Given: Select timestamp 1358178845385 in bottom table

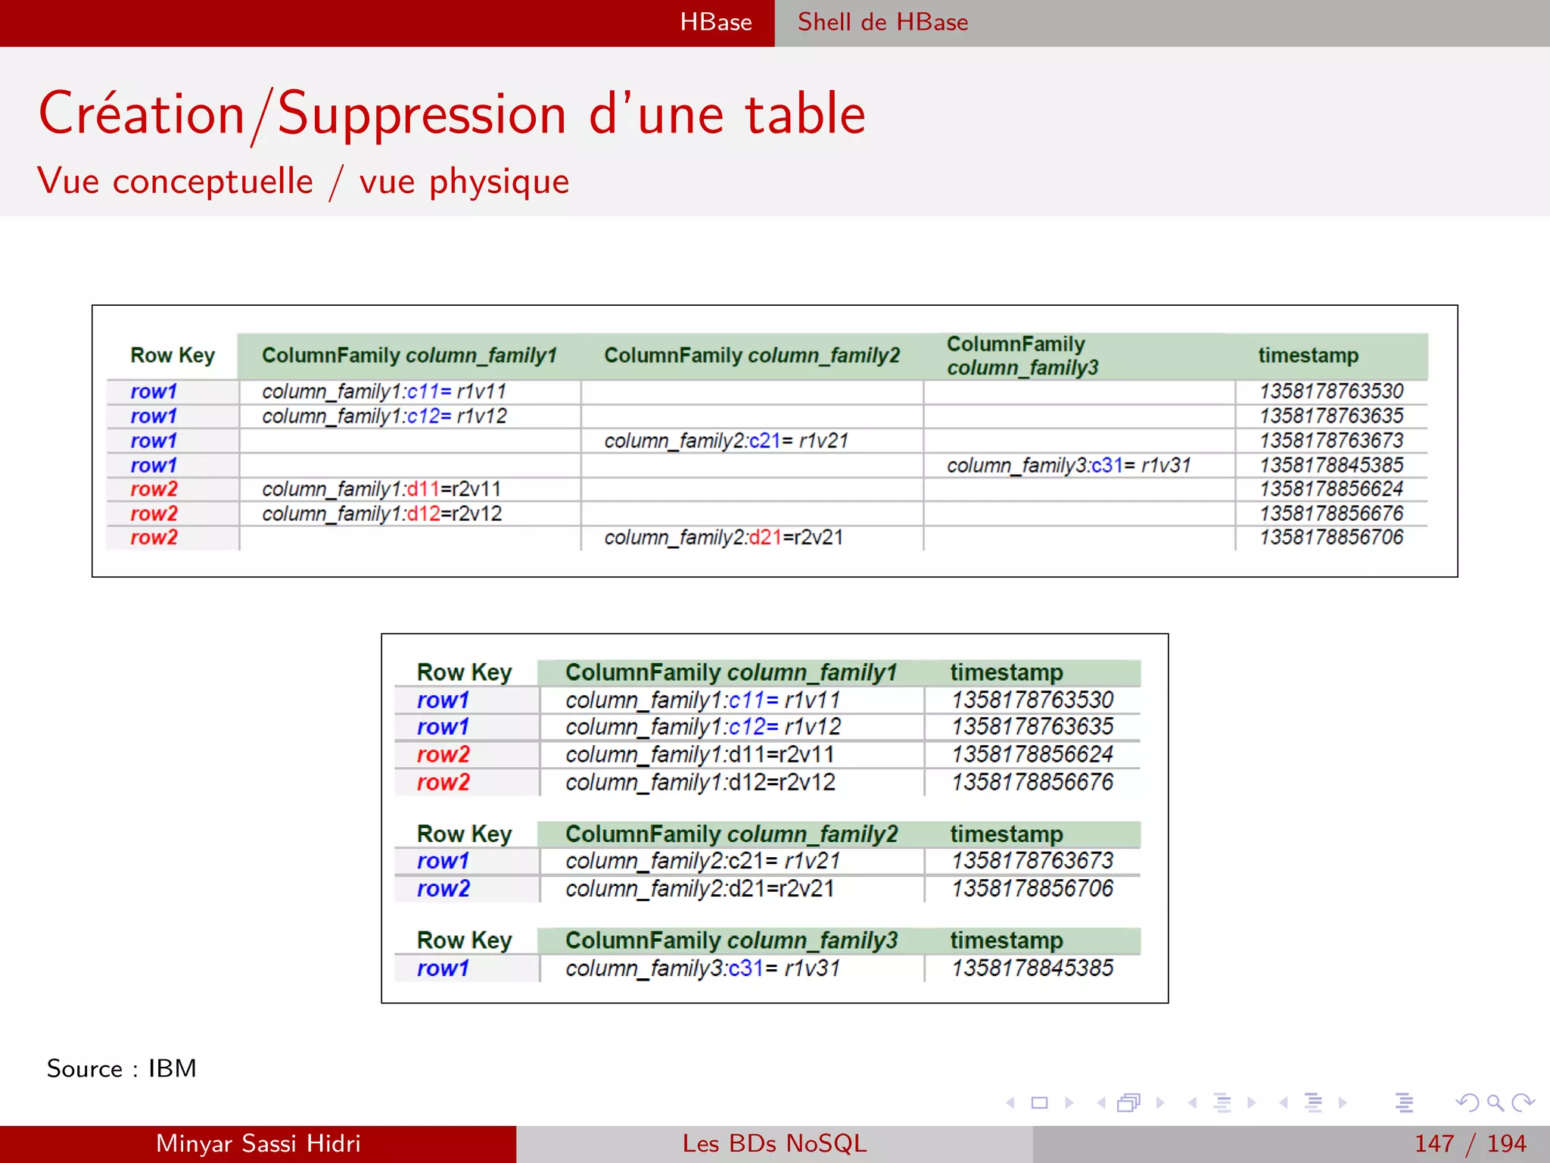Looking at the screenshot, I should point(1032,968).
